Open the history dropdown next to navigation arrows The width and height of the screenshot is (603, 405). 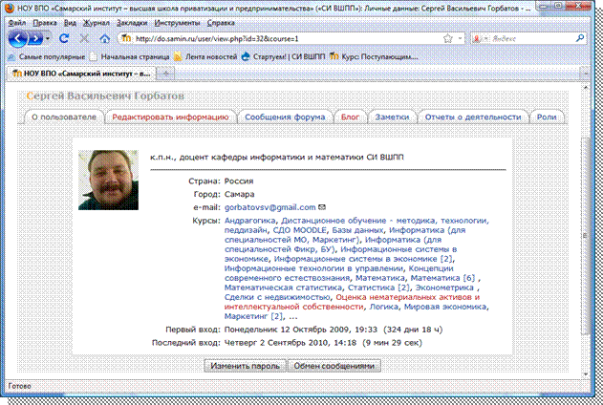(x=49, y=38)
